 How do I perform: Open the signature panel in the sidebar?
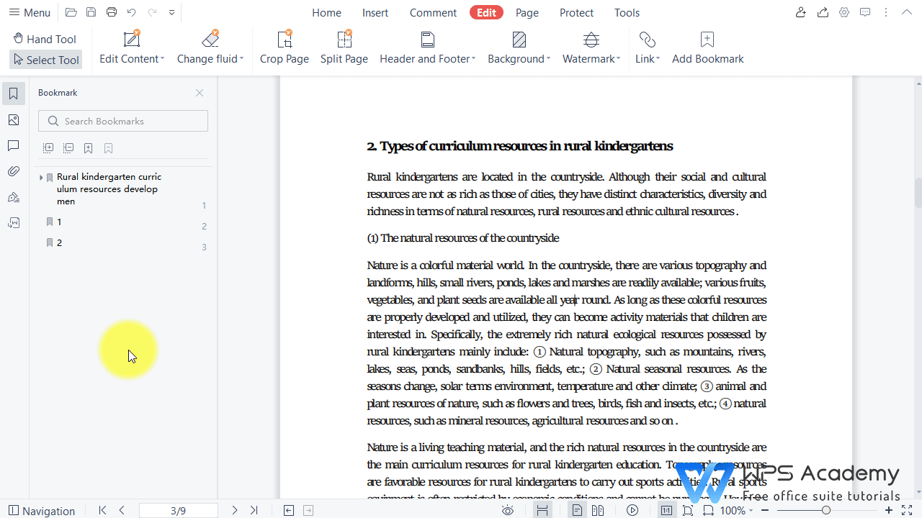click(x=13, y=197)
